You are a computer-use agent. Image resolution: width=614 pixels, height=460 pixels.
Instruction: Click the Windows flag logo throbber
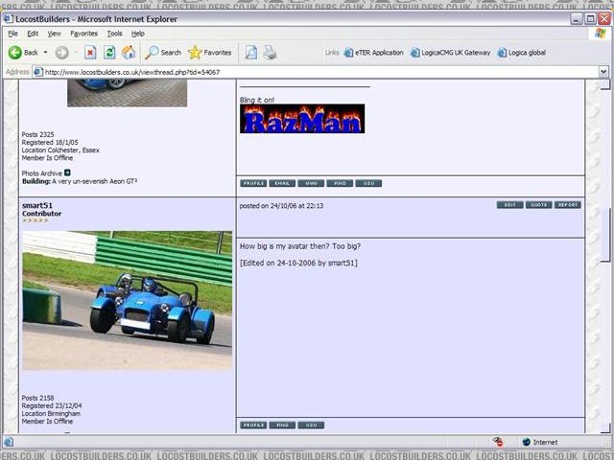coord(600,34)
